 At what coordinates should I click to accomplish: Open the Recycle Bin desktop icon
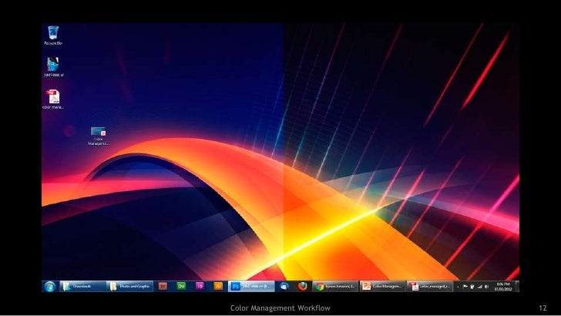pos(53,35)
